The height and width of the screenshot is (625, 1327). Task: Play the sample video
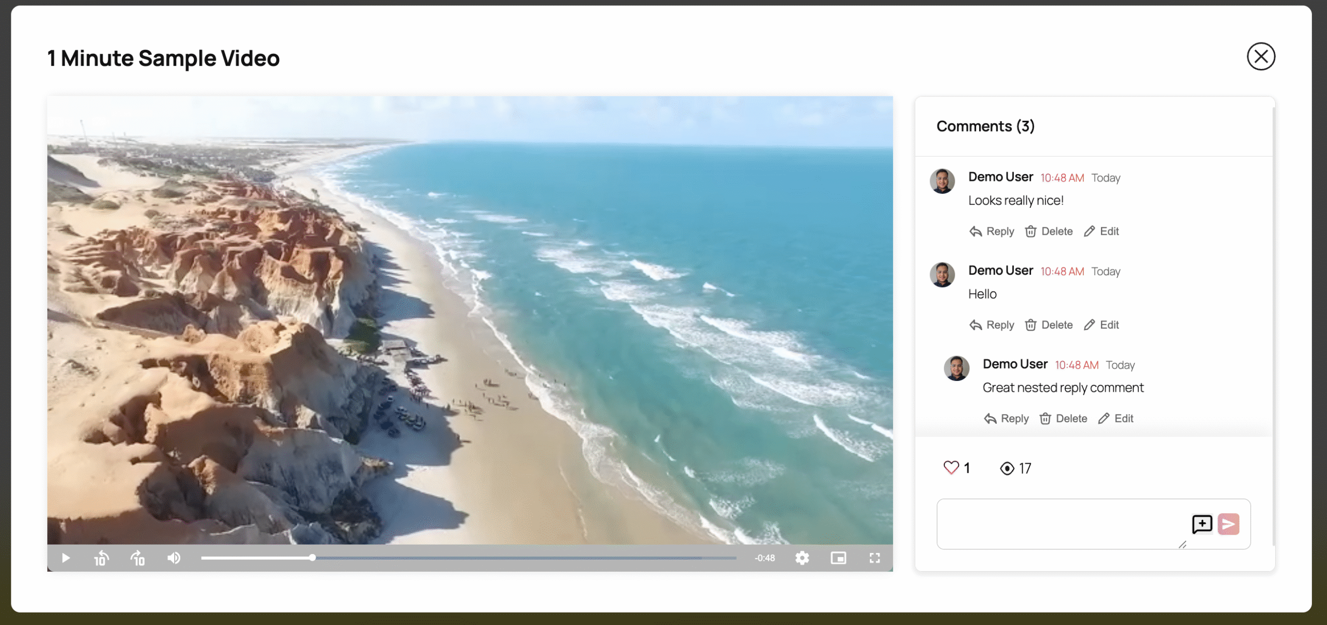tap(66, 558)
